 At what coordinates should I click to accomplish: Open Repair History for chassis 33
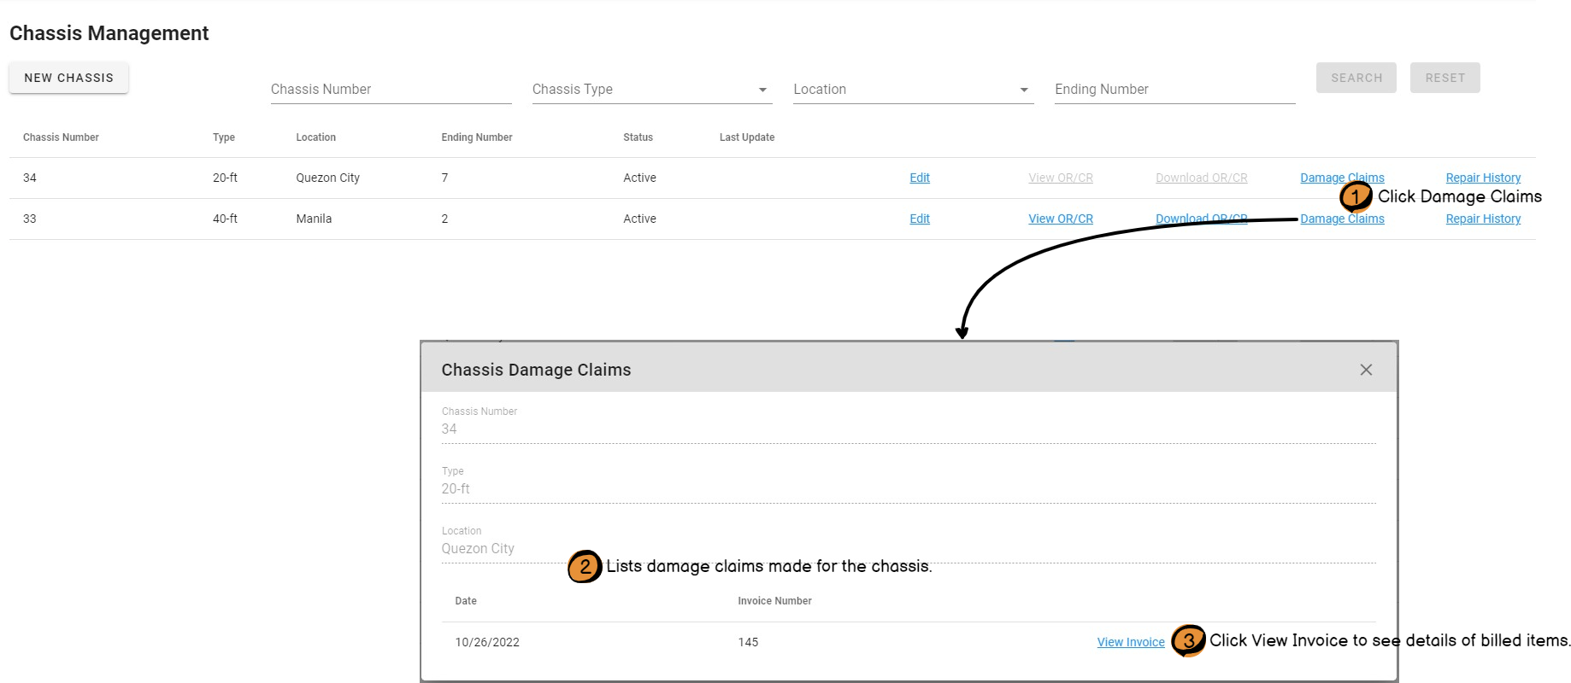click(1483, 219)
